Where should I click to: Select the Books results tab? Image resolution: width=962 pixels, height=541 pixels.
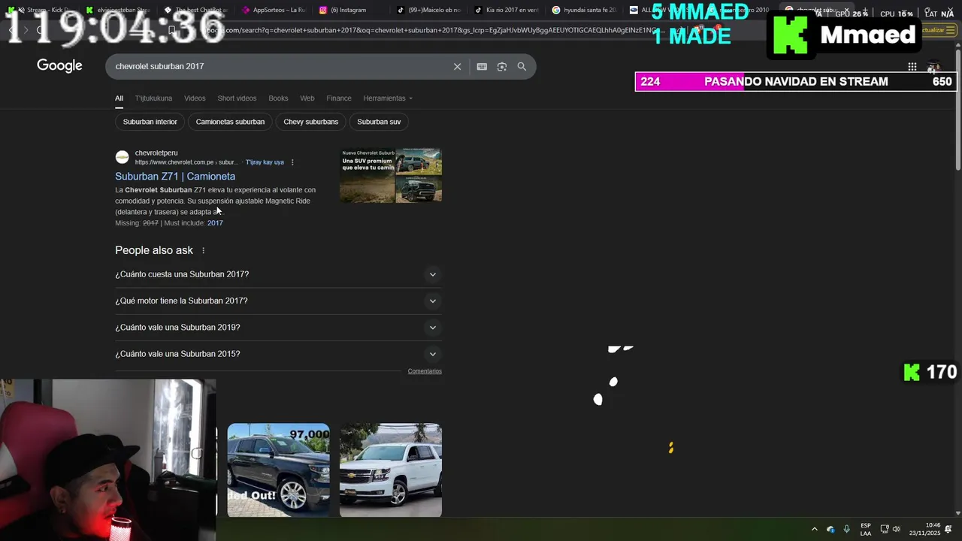click(278, 98)
